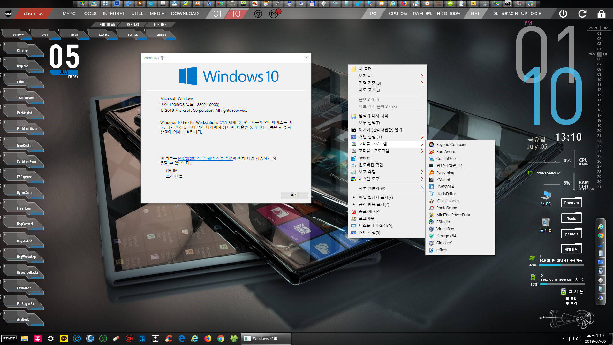Expand the 시스템 도구 submenu
This screenshot has width=613, height=345.
(387, 179)
